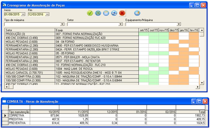210x129 pixels.
Task: Click into the Fim date field 12/03/2016
Action: (37, 14)
